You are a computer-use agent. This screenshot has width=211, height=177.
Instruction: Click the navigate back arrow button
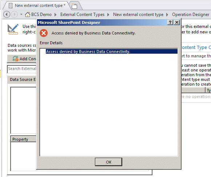coord(7,15)
